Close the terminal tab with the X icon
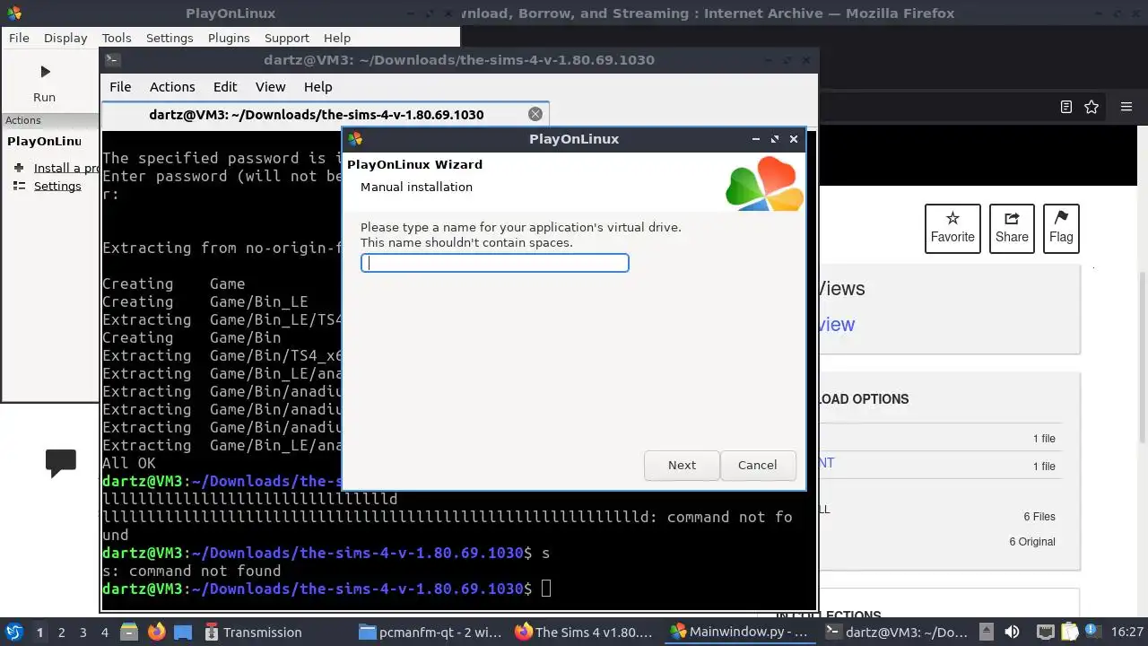1148x646 pixels. [x=535, y=114]
